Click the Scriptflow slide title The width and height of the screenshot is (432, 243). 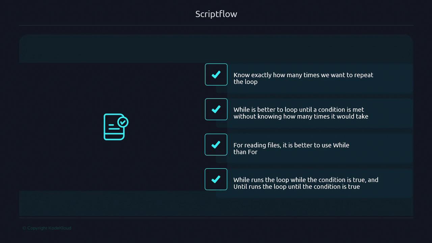point(216,14)
